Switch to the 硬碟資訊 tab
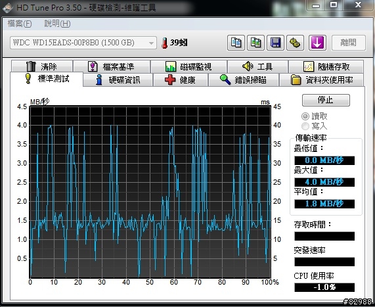Viewport: 375px width, 307px height. (x=118, y=80)
